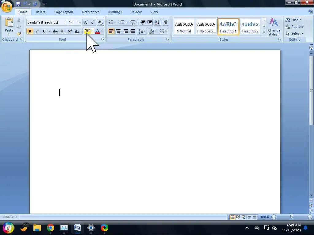This screenshot has height=235, width=314.
Task: Click the 100% zoom level
Action: tap(264, 217)
